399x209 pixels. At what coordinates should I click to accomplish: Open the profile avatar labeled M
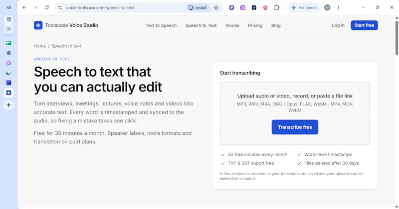coord(327,7)
